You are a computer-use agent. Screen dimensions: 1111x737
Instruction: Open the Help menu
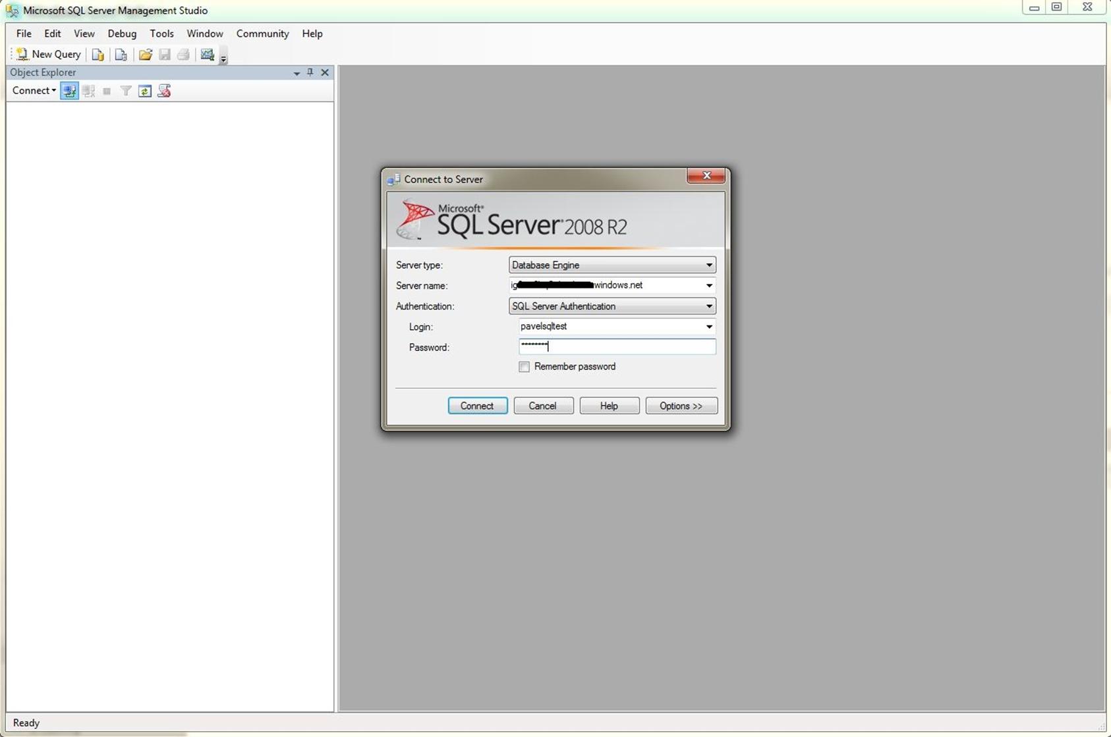312,34
